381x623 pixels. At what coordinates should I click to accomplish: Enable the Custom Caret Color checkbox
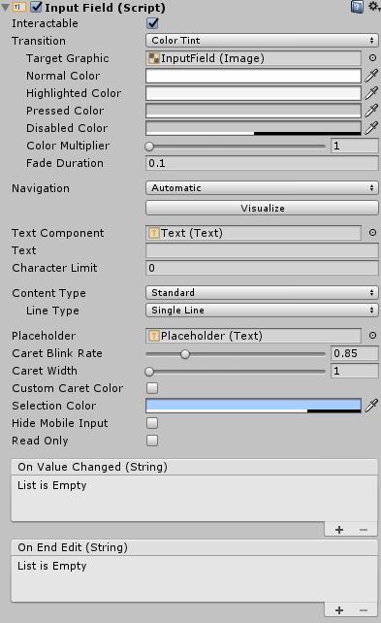click(152, 388)
